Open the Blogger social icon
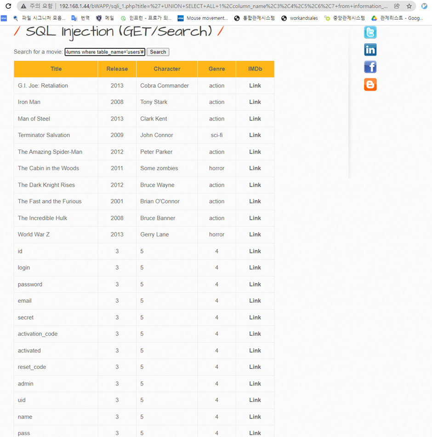The height and width of the screenshot is (437, 432). 370,84
